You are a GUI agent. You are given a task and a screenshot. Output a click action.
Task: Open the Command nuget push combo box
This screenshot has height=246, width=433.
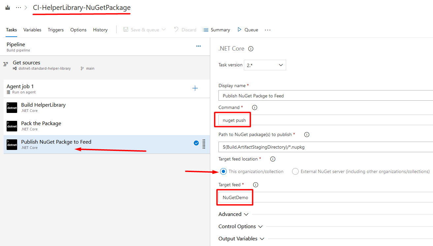(x=326, y=120)
